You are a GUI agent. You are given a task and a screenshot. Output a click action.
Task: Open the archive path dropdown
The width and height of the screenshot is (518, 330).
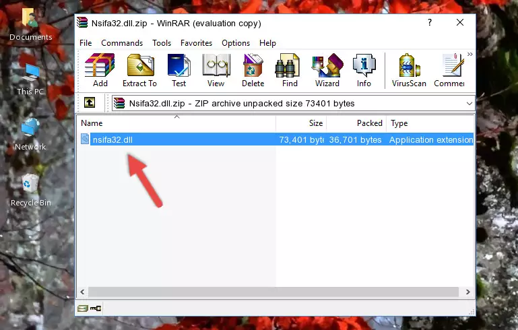[469, 104]
